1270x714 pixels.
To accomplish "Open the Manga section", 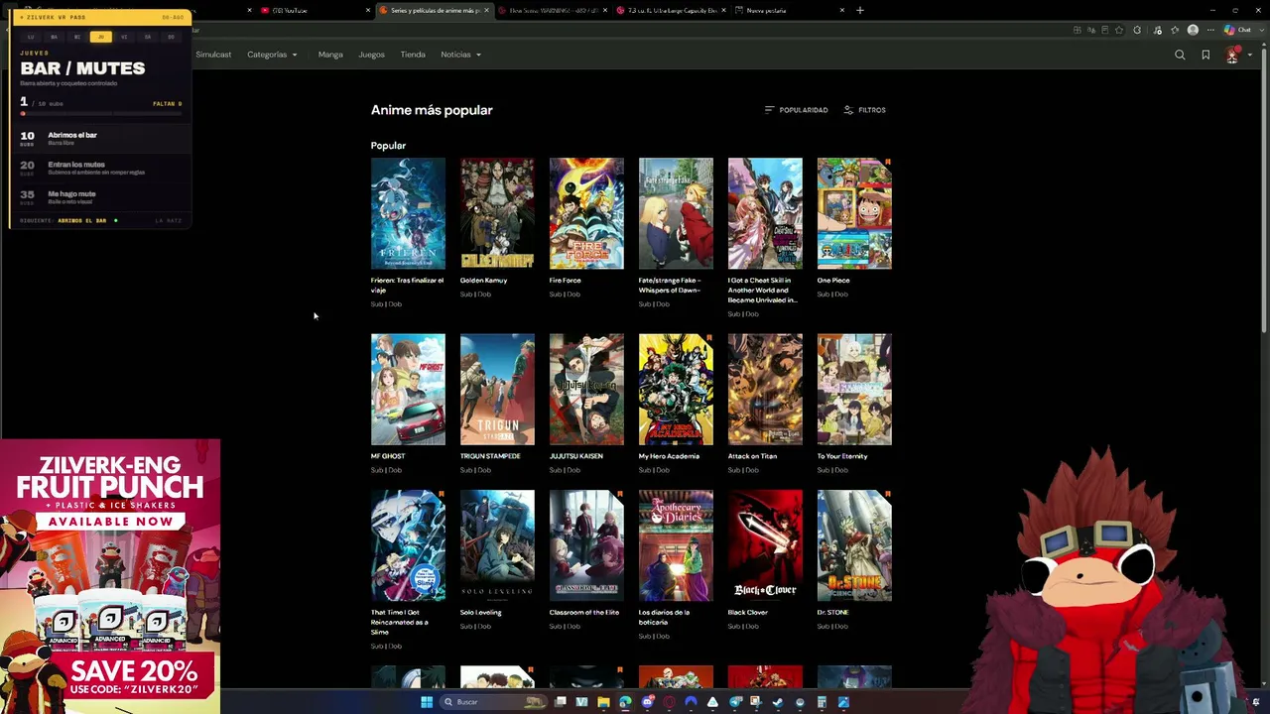I will 330,55.
